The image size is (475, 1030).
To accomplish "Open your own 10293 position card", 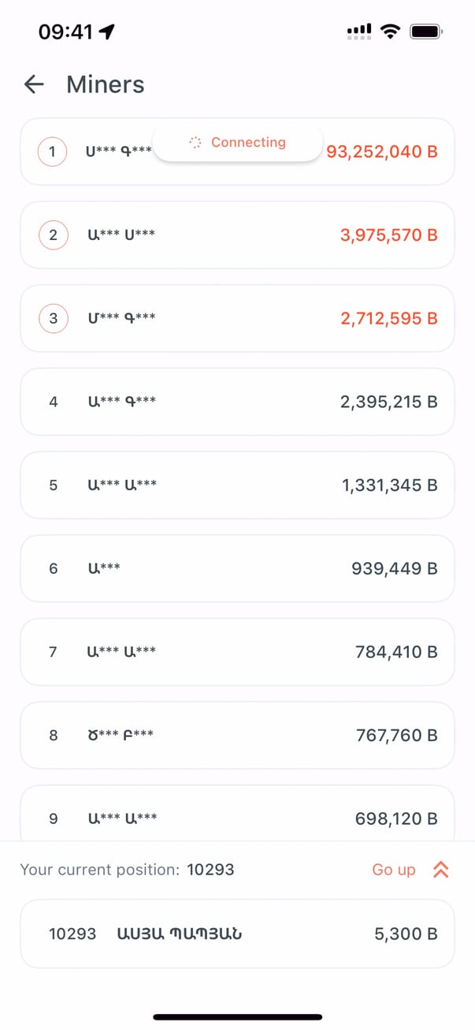I will (237, 934).
